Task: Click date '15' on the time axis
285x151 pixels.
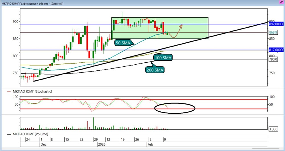Action: tap(67, 140)
